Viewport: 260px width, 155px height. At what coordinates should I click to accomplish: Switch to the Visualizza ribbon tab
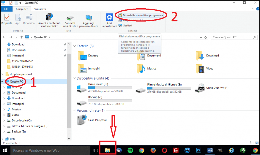point(40,9)
